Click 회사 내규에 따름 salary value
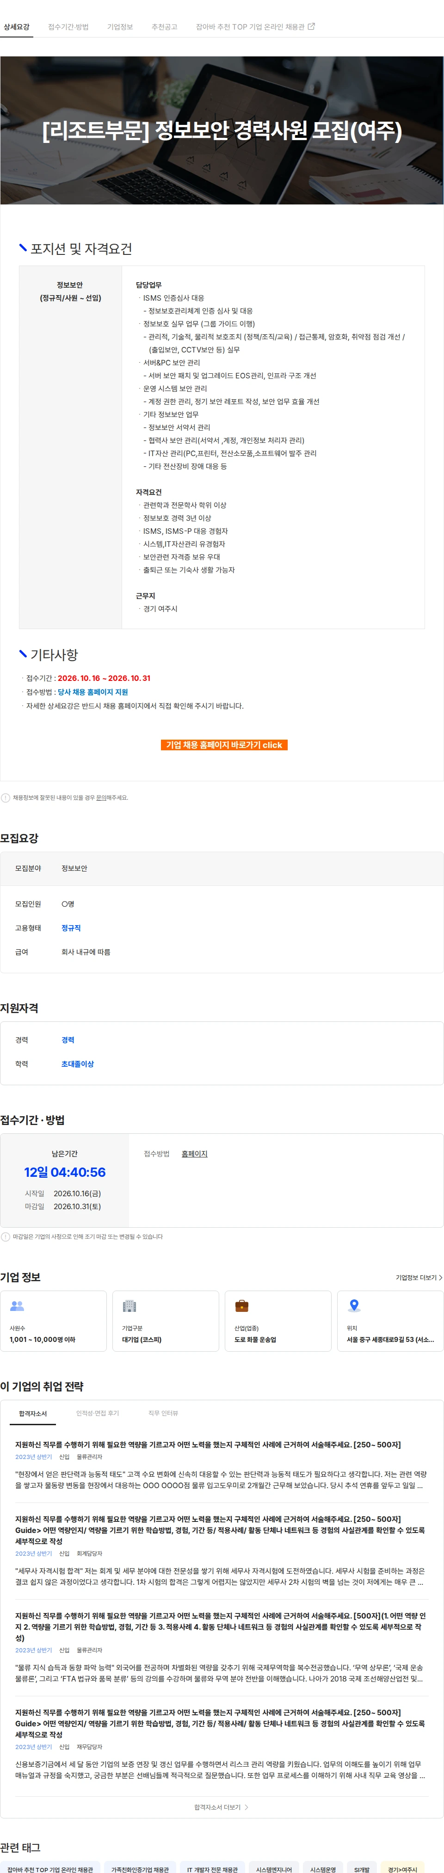This screenshot has height=1873, width=444. pos(86,952)
